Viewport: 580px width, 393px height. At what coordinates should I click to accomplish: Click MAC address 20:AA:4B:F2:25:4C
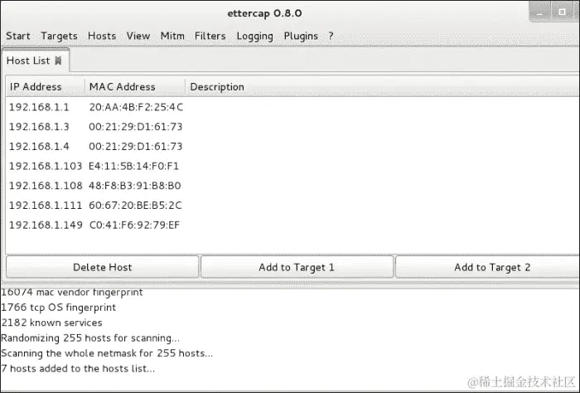point(136,107)
